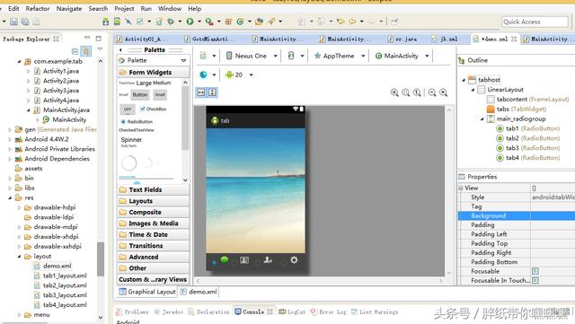The width and height of the screenshot is (575, 324).
Task: Click the Save icon in the toolbar
Action: coord(14,22)
